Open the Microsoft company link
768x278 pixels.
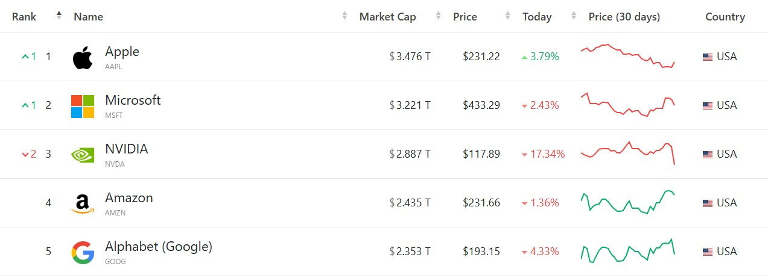pyautogui.click(x=133, y=100)
